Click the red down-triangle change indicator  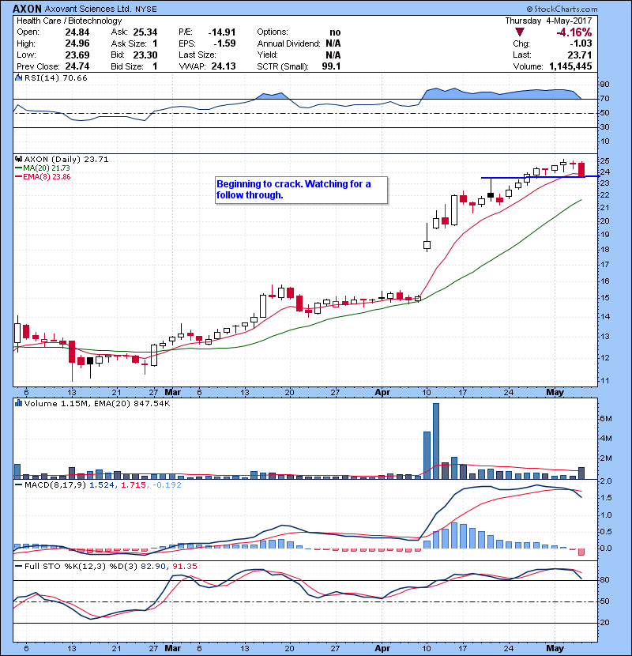click(x=520, y=32)
